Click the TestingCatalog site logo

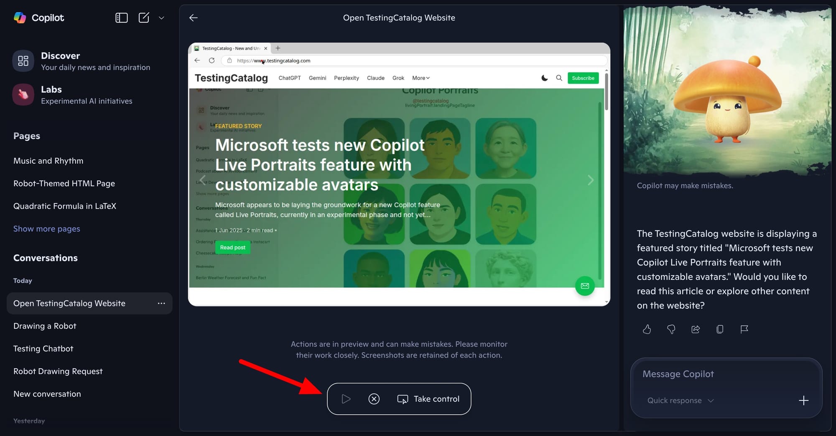tap(231, 78)
